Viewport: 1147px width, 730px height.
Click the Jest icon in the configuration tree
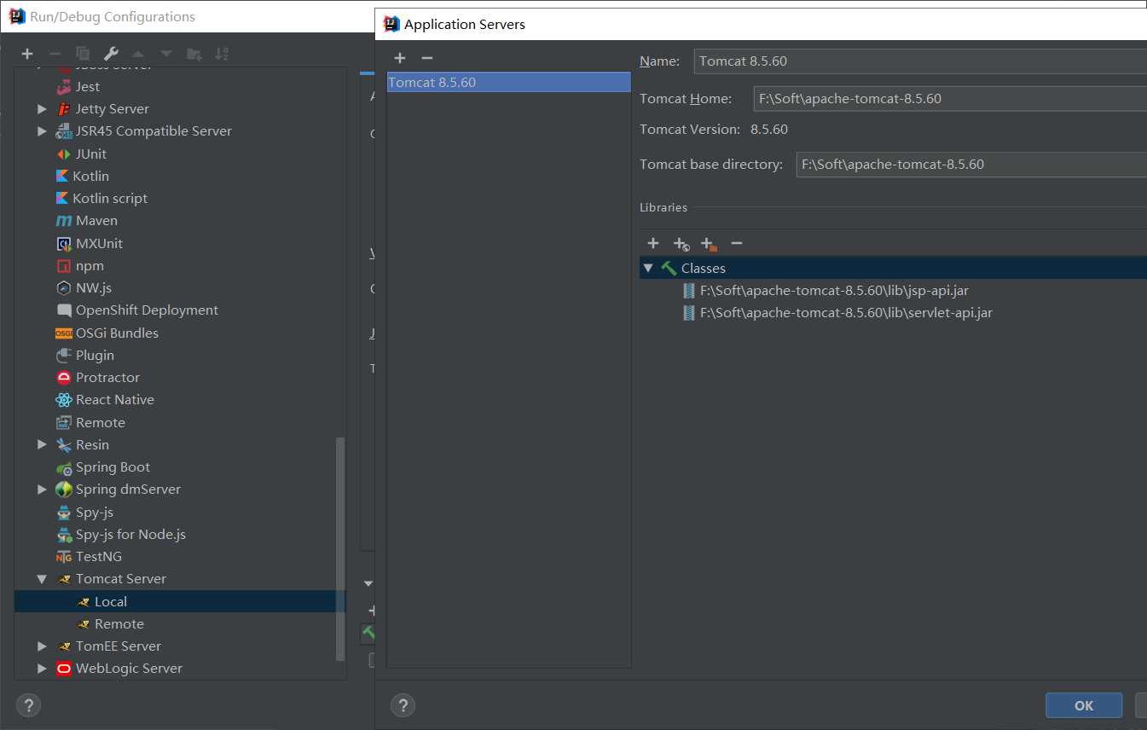click(64, 86)
